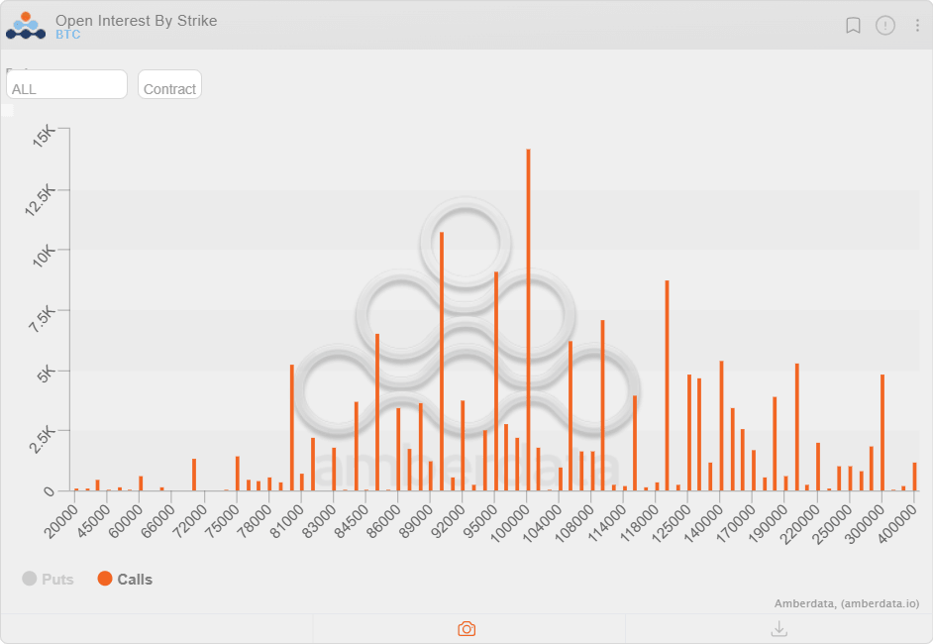Take a chart snapshot with camera icon
This screenshot has height=644, width=933.
coord(466,629)
